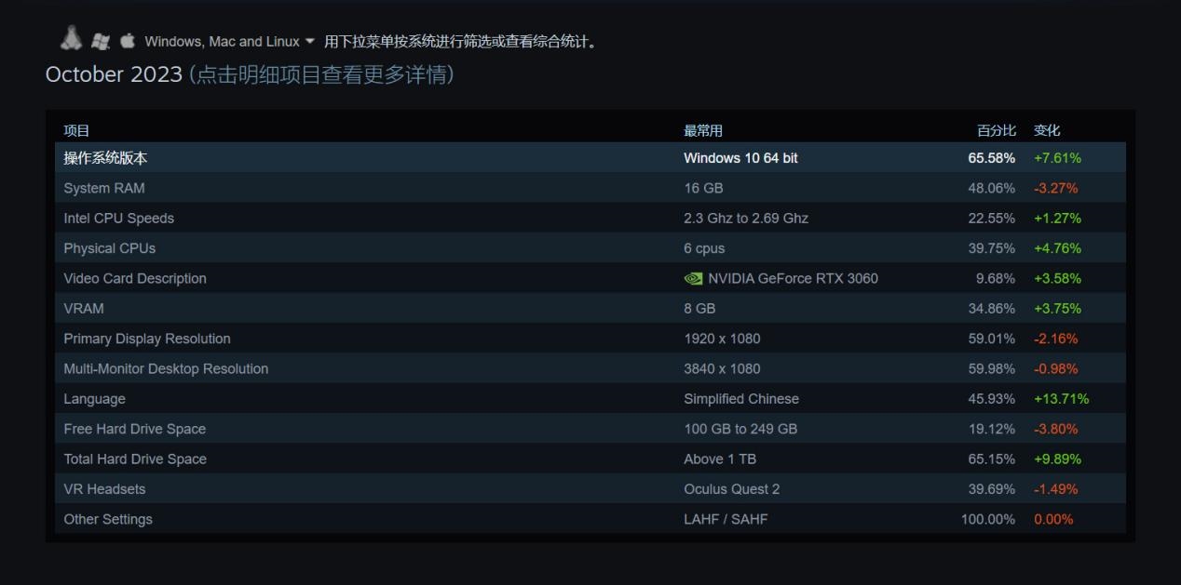Expand the VR Headsets row
The height and width of the screenshot is (585, 1181).
[x=104, y=489]
